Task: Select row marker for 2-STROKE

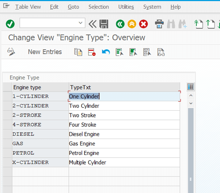Action: pyautogui.click(x=7, y=115)
